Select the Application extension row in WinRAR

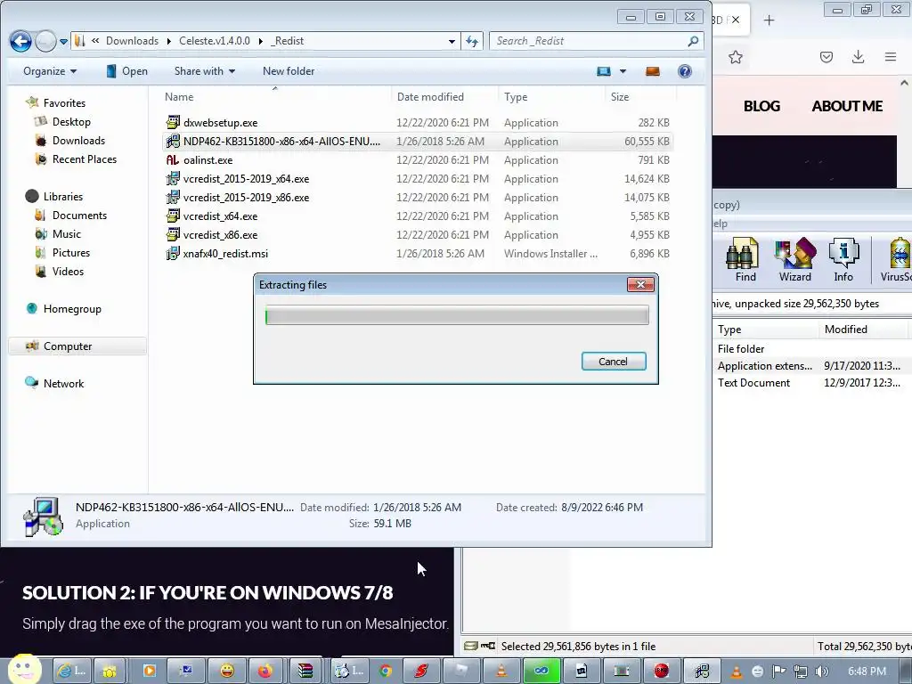(812, 366)
